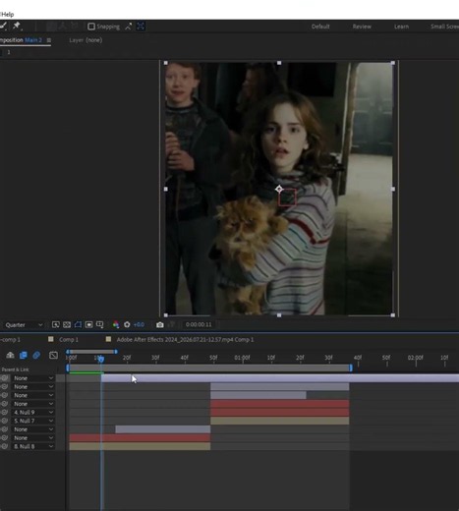459x511 pixels.
Task: Open the graph editor icon
Action: tap(53, 355)
